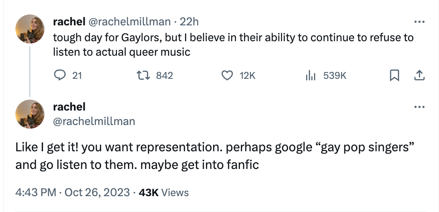Open the more options menu on second tweet
Image resolution: width=439 pixels, height=212 pixels.
coord(419,107)
